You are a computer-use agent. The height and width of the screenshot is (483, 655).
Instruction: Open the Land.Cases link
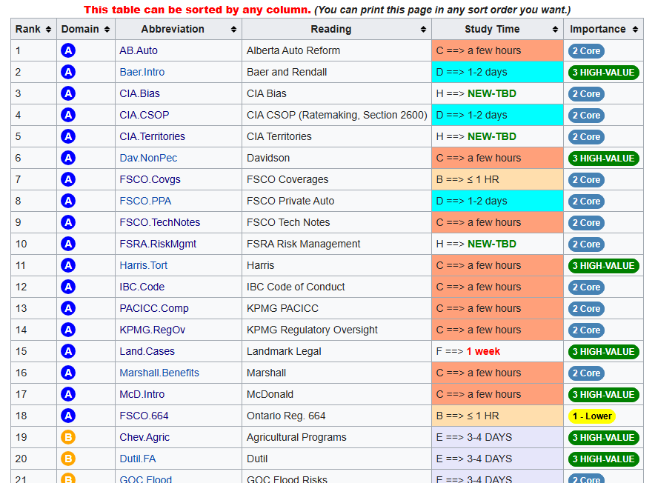tap(147, 351)
